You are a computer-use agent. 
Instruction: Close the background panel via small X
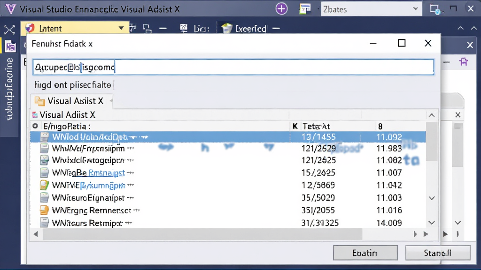(x=458, y=115)
